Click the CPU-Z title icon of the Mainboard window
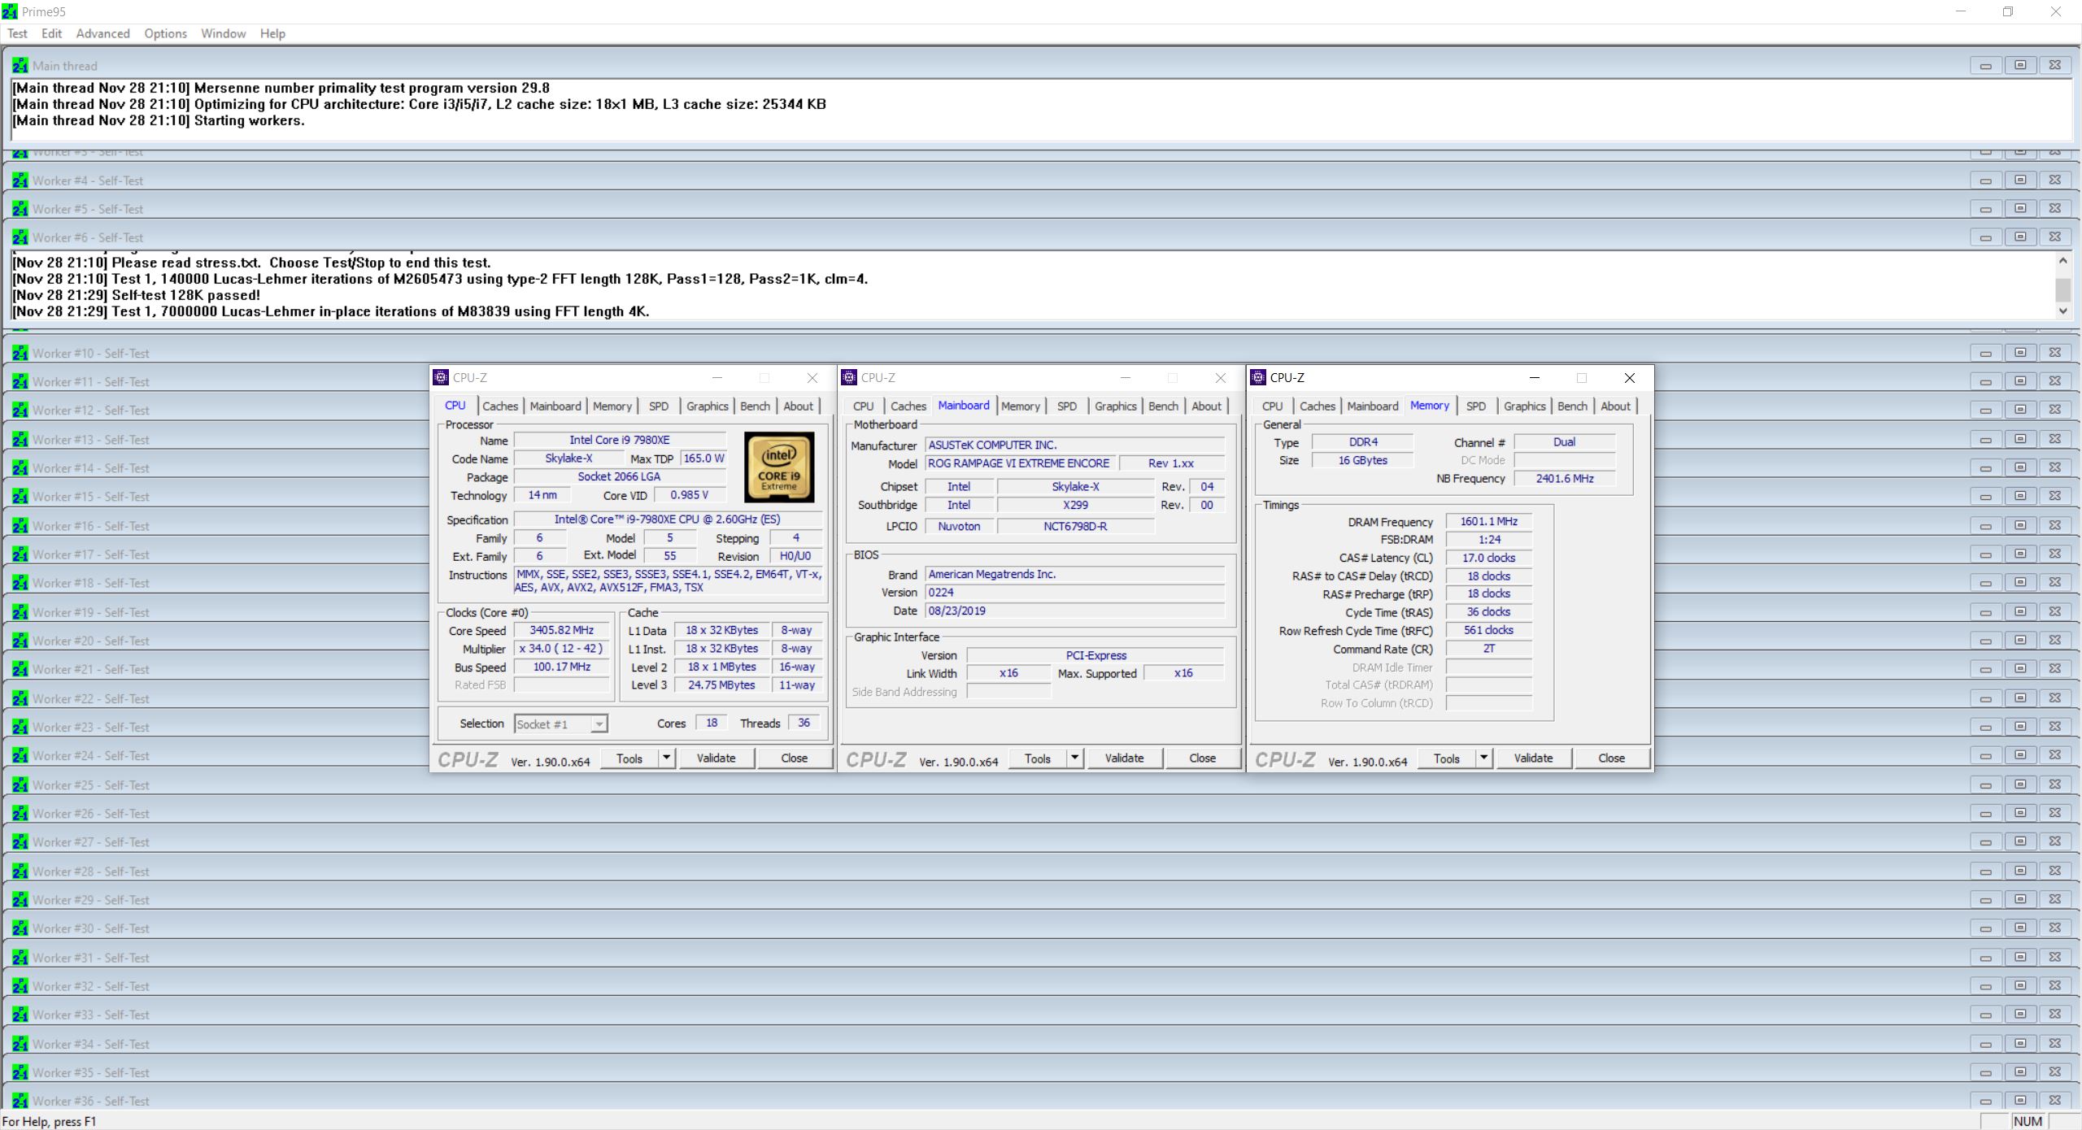Image resolution: width=2082 pixels, height=1130 pixels. click(x=849, y=377)
